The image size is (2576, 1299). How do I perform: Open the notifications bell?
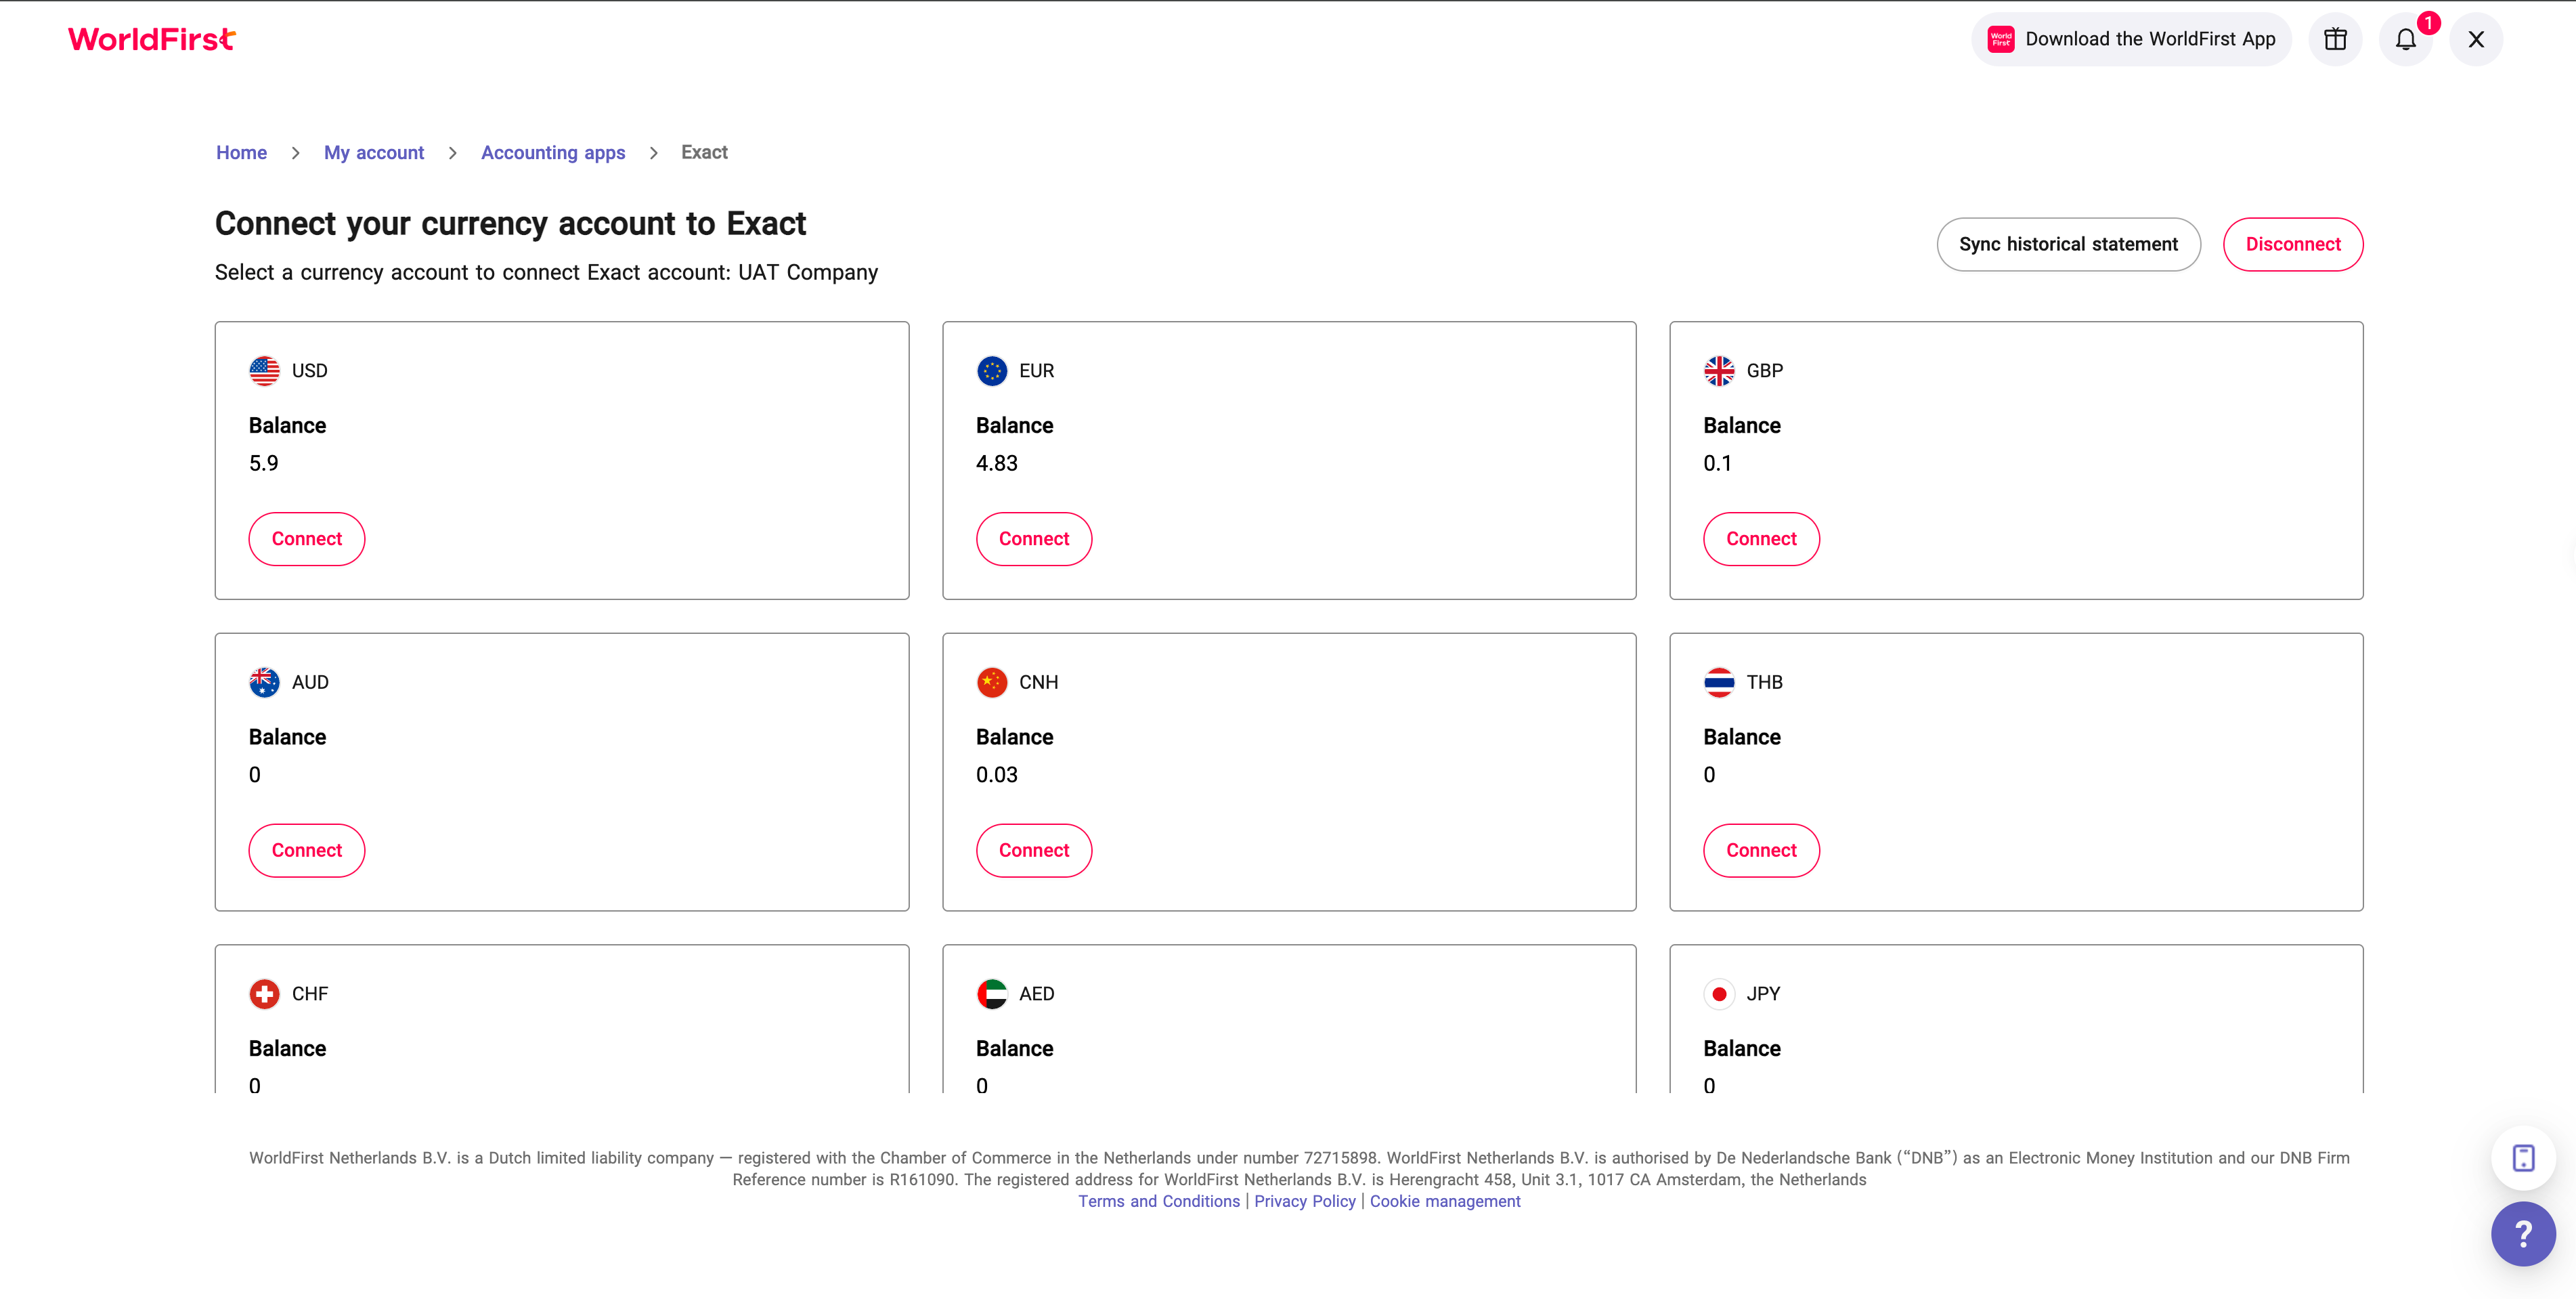2405,39
